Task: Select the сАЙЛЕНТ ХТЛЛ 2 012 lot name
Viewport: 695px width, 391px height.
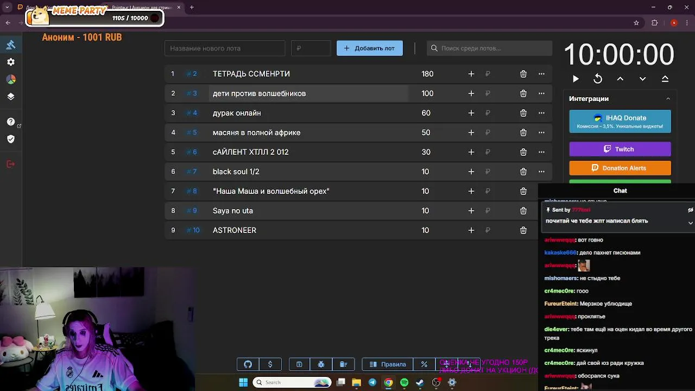Action: [x=250, y=152]
